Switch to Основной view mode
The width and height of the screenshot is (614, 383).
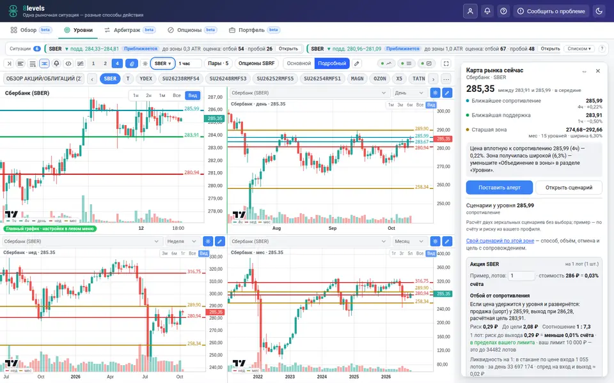pyautogui.click(x=299, y=63)
